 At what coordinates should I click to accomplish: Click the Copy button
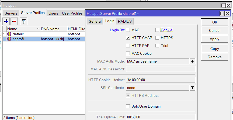point(214,49)
